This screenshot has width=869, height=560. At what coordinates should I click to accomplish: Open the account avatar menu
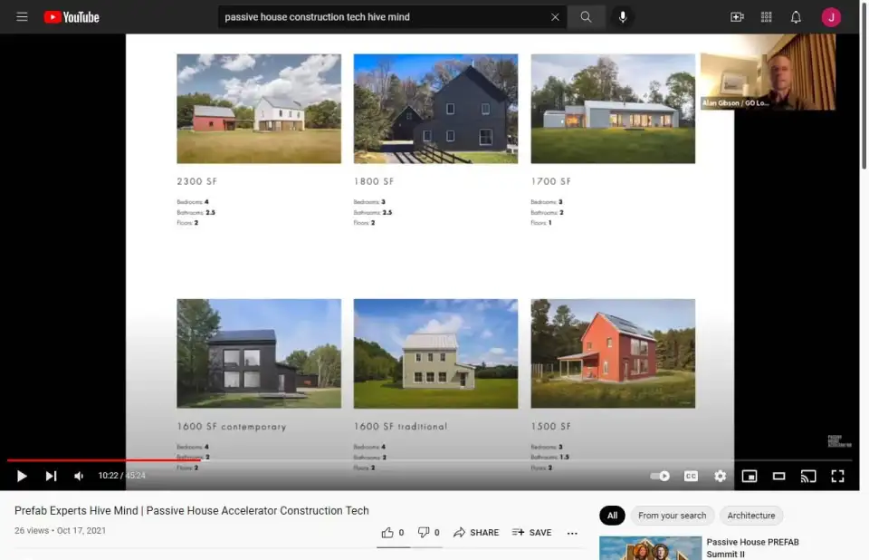click(x=831, y=17)
